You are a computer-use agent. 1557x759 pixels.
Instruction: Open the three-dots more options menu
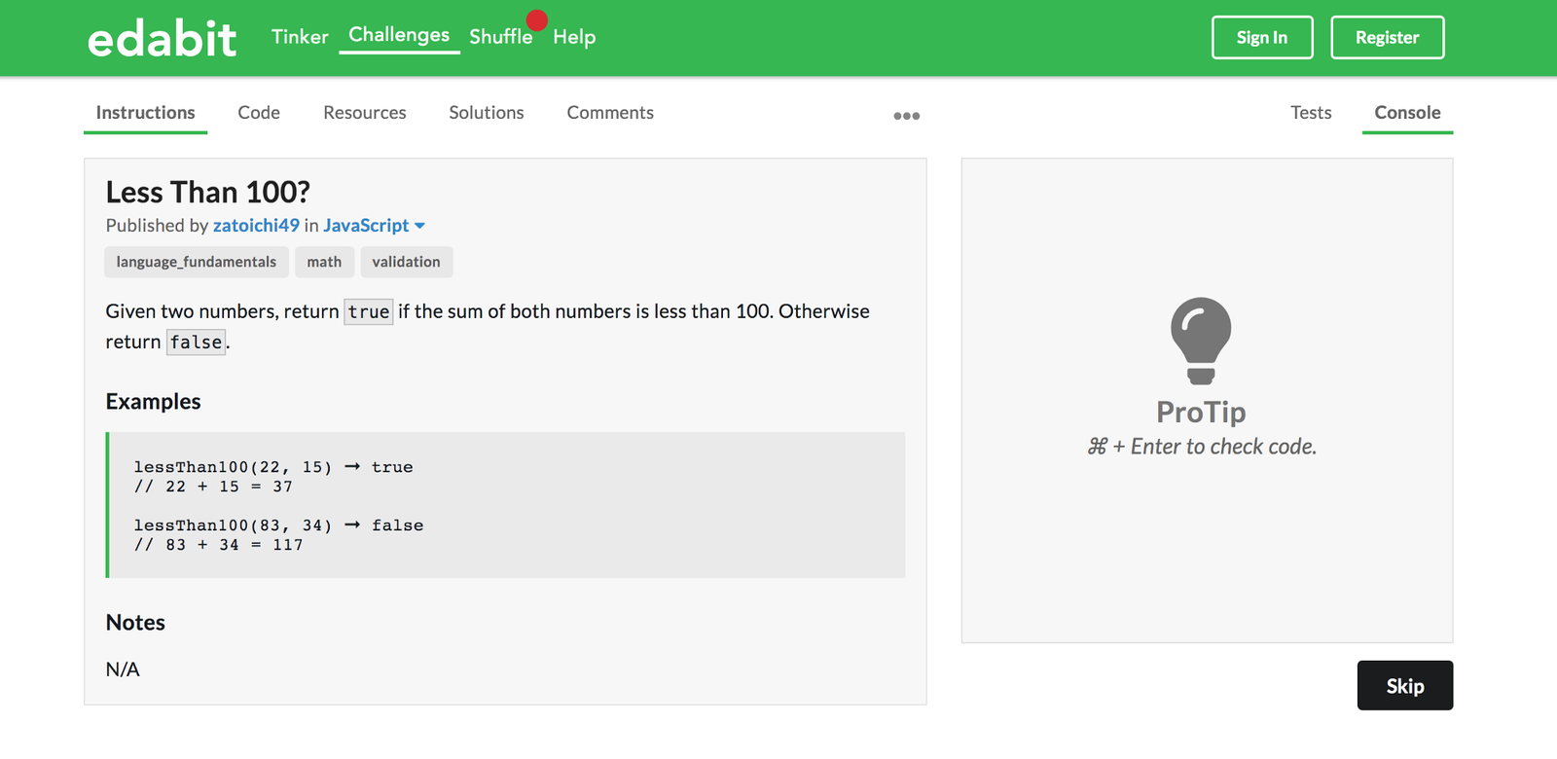pyautogui.click(x=906, y=116)
